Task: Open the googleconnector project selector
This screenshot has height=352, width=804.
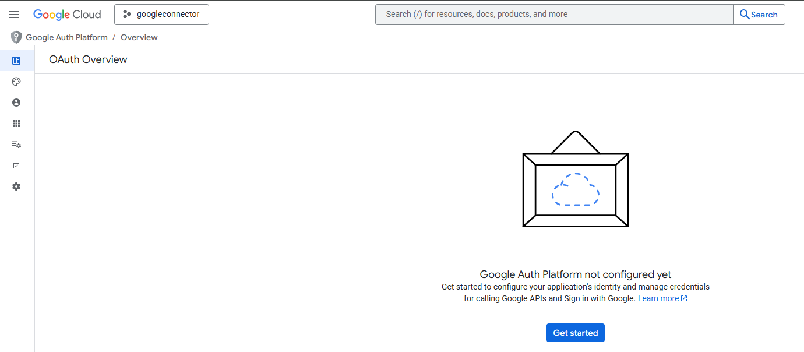Action: pos(161,15)
